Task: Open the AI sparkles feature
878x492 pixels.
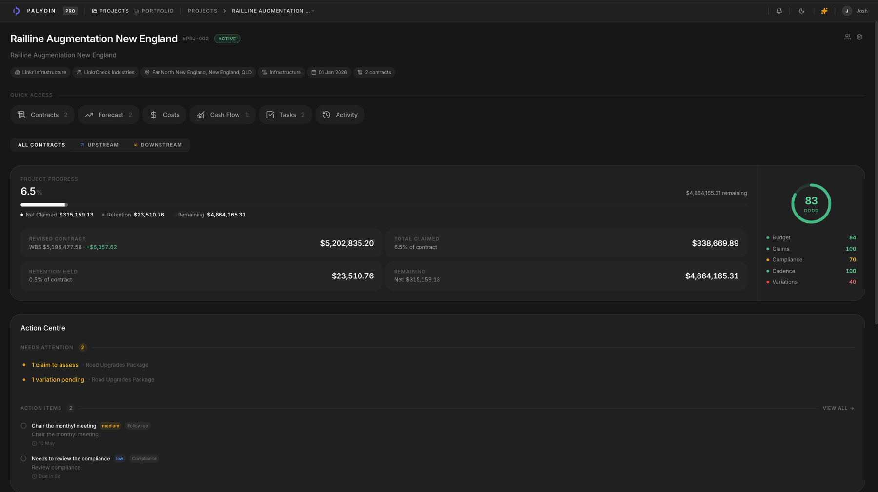Action: 824,10
